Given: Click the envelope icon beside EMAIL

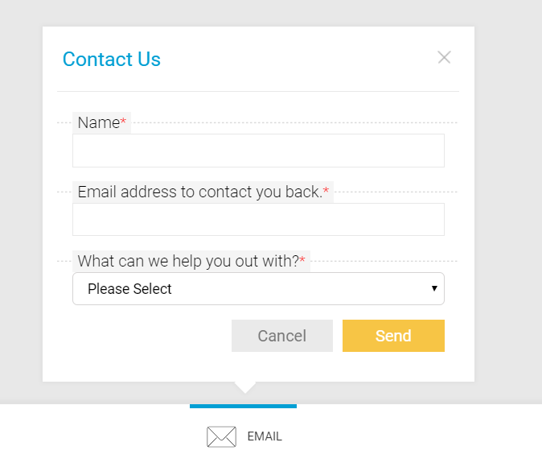Looking at the screenshot, I should (222, 436).
